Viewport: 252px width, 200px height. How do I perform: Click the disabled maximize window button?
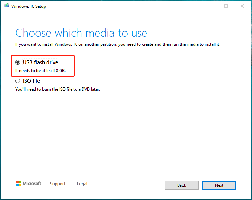tap(226, 6)
